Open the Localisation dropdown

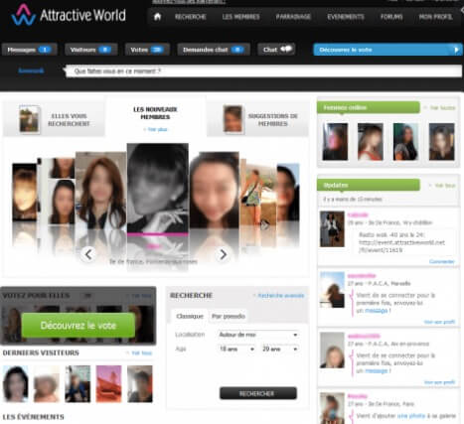(x=258, y=335)
